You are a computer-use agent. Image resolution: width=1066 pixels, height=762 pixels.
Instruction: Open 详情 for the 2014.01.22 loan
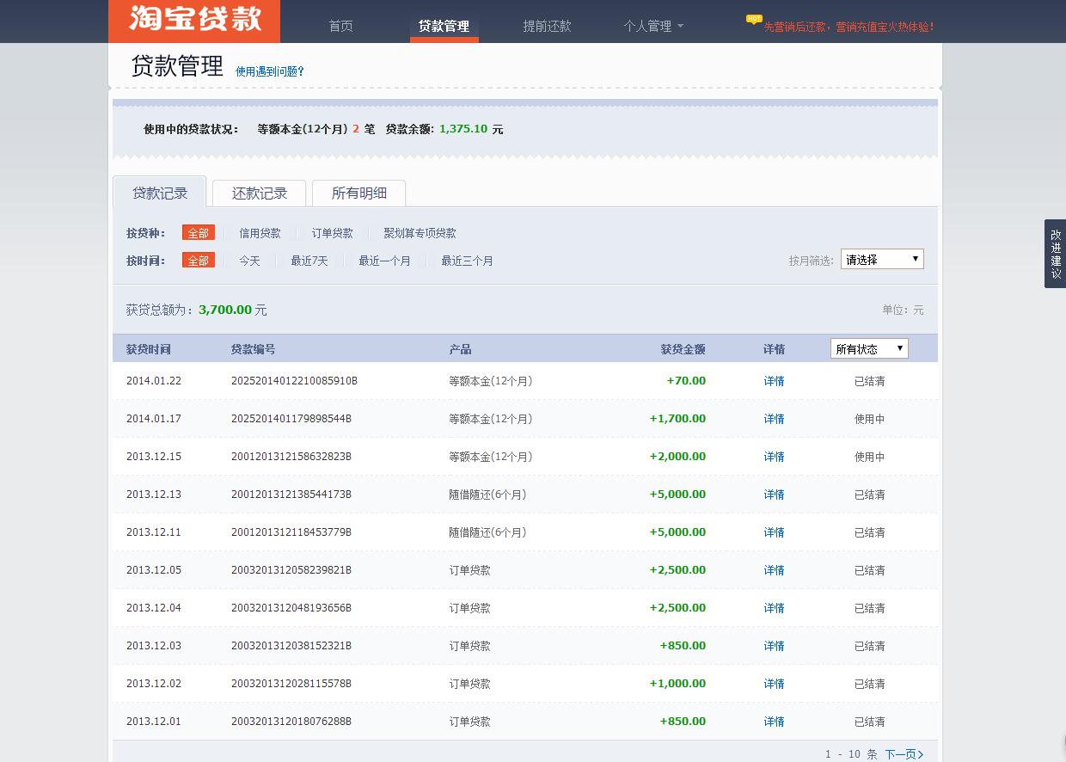(x=774, y=381)
